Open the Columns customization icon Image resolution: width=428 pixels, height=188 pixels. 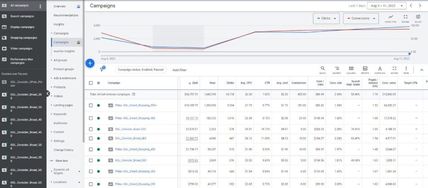point(351,69)
